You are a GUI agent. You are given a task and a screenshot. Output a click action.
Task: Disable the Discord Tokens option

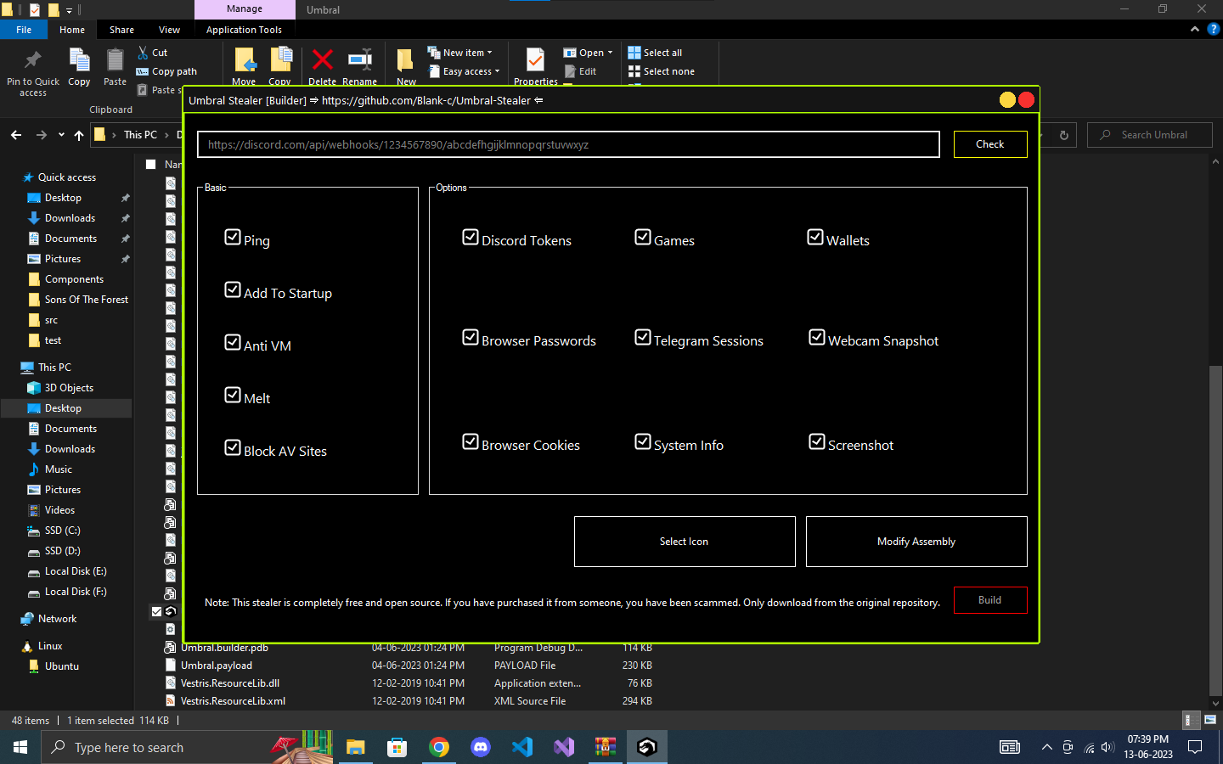coord(471,237)
